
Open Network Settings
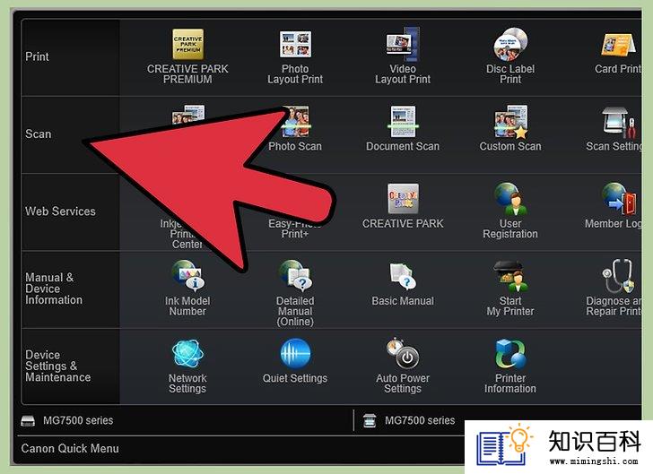pyautogui.click(x=187, y=354)
